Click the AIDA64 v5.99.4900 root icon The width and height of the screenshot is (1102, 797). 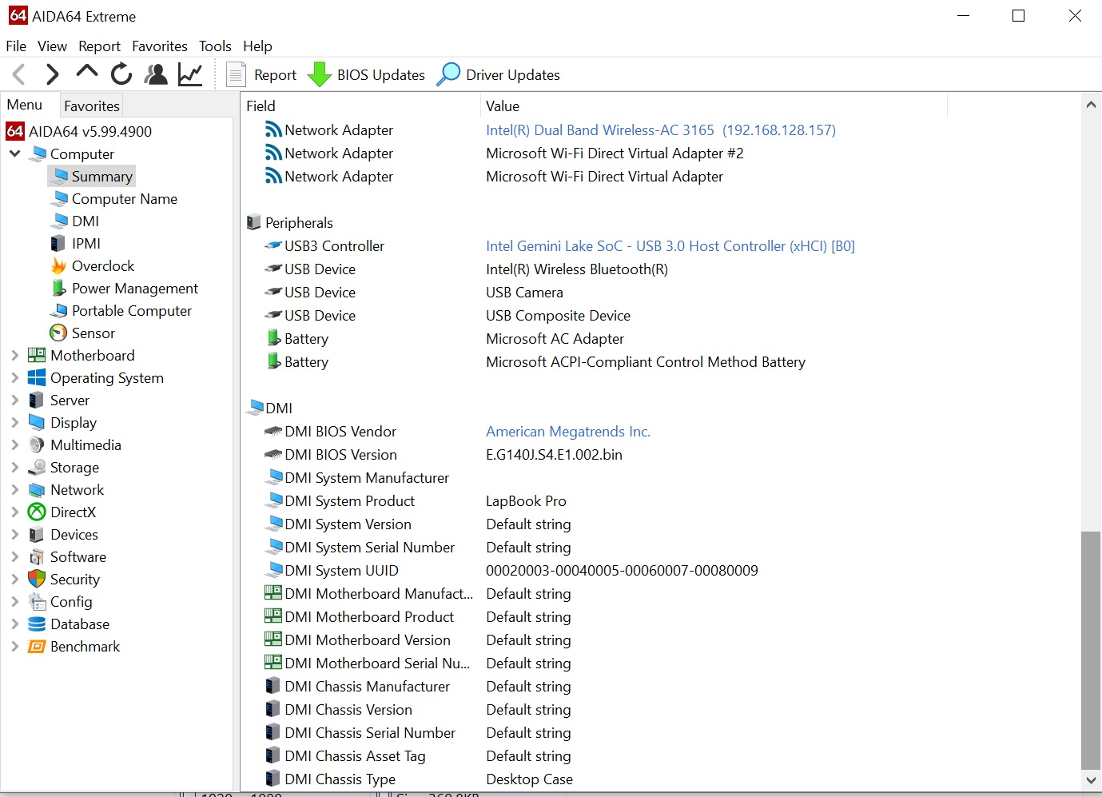click(15, 131)
